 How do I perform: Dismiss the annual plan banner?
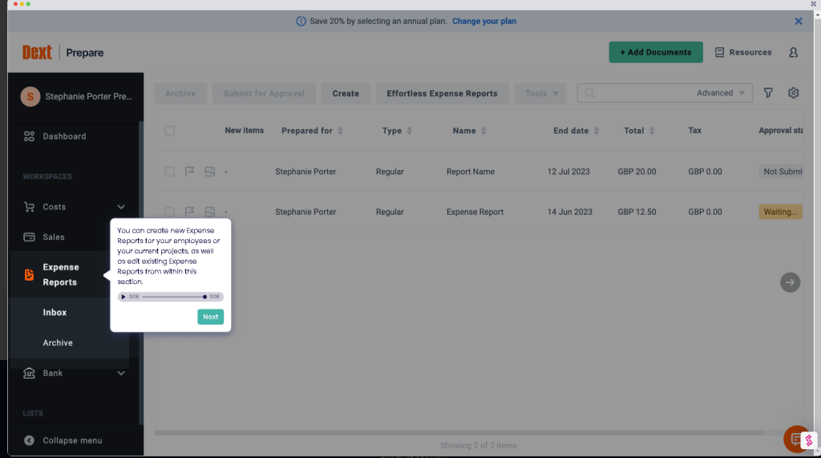click(x=798, y=22)
